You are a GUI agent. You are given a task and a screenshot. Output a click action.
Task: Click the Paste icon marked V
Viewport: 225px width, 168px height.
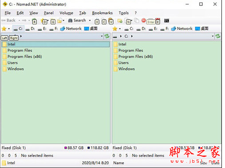click(x=111, y=21)
